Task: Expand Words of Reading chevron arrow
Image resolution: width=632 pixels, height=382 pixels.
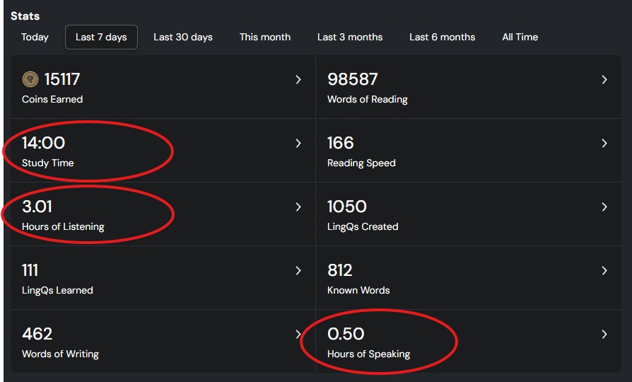Action: [x=604, y=80]
